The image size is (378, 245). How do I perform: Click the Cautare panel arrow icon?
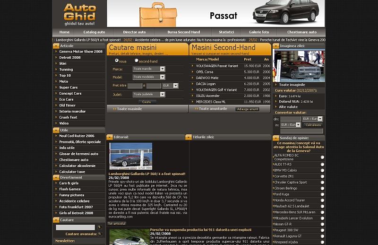56,220
